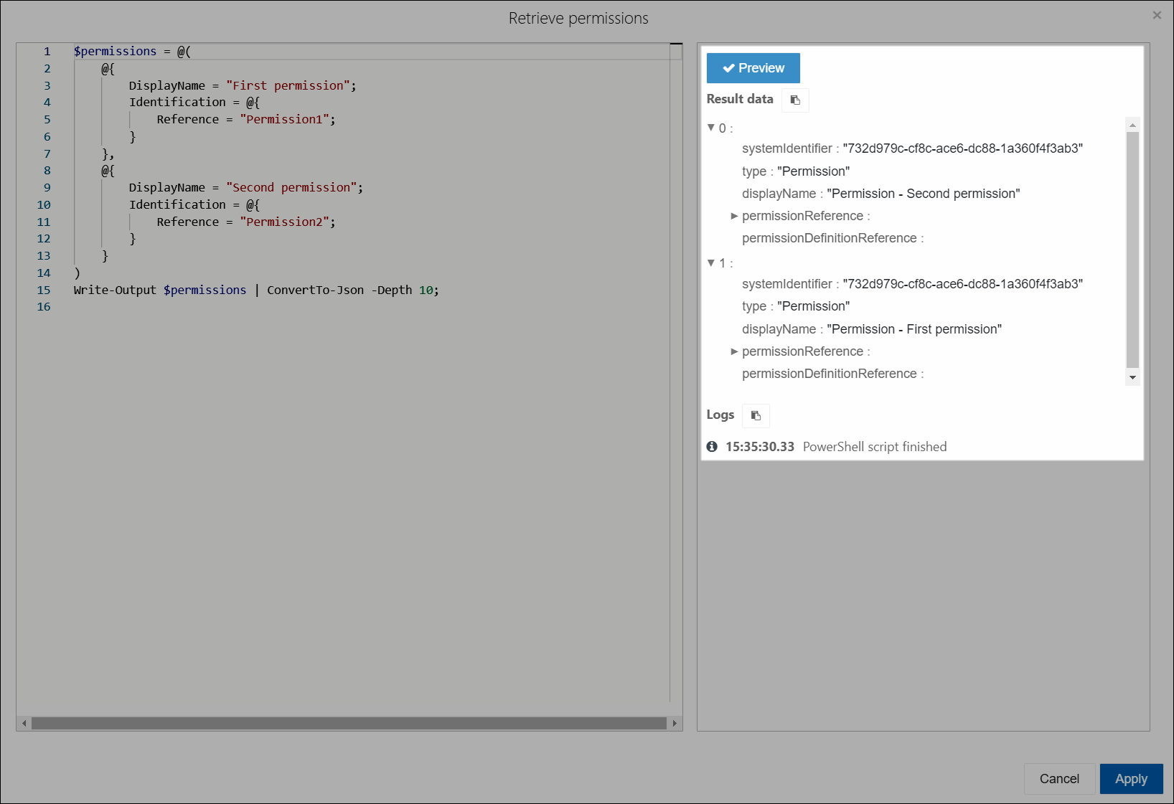Collapse result item 1

[711, 263]
